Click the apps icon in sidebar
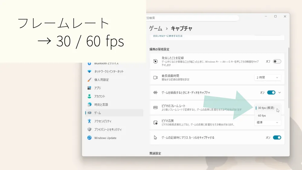 (x=89, y=88)
